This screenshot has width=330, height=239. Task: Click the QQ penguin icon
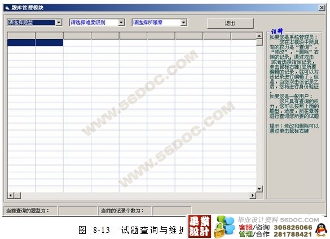point(321,230)
